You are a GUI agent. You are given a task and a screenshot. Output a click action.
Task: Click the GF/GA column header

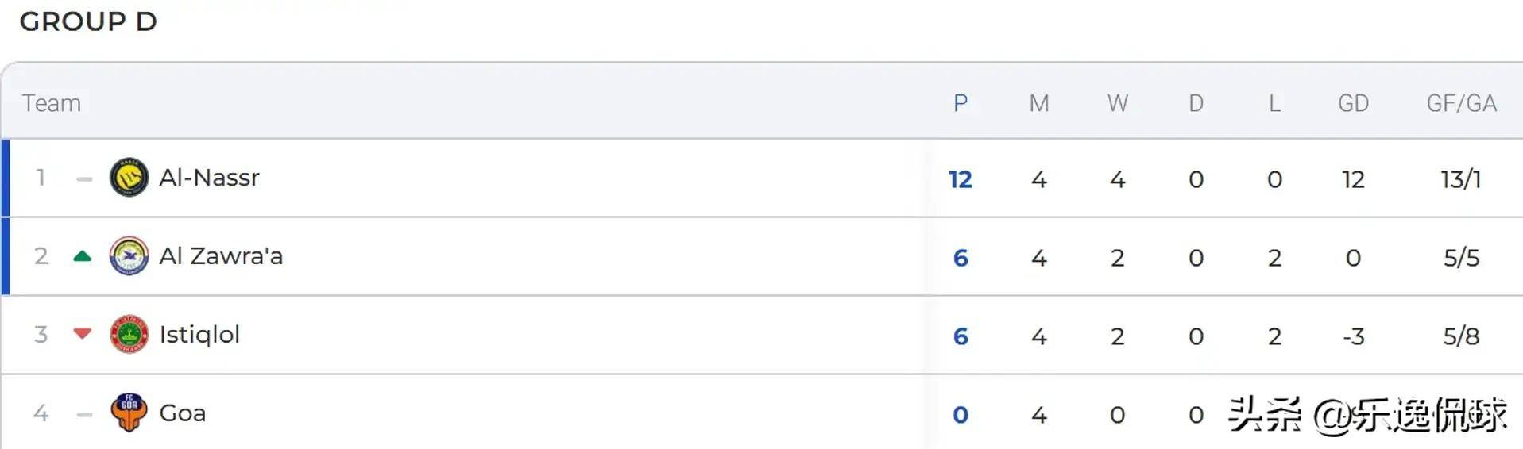pyautogui.click(x=1461, y=103)
